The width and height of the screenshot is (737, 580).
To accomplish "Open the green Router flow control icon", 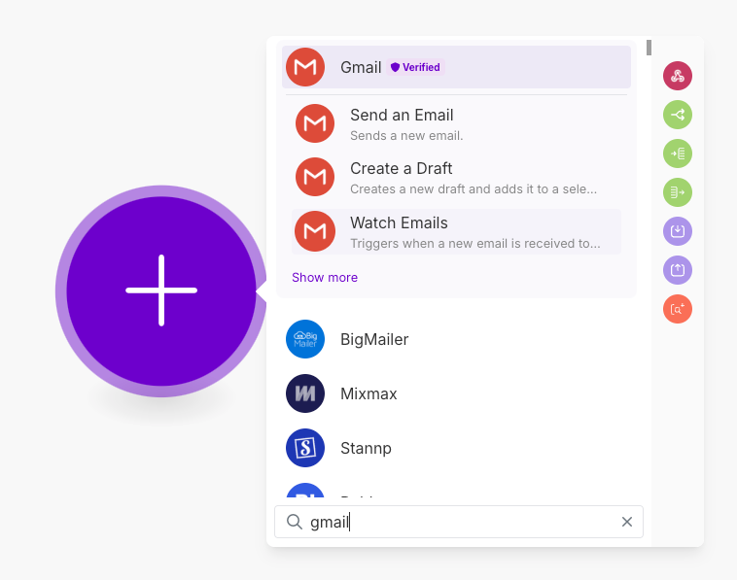I will [x=678, y=115].
